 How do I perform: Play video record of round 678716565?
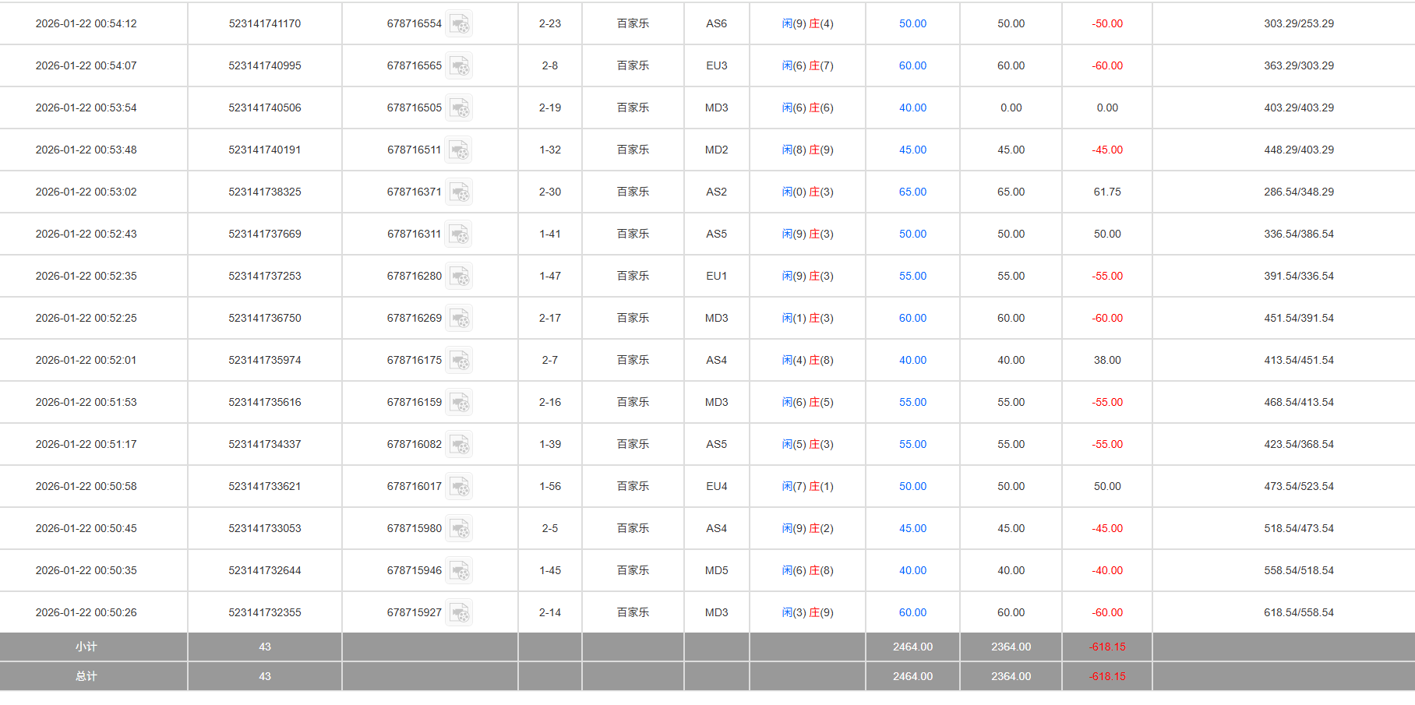pos(460,66)
